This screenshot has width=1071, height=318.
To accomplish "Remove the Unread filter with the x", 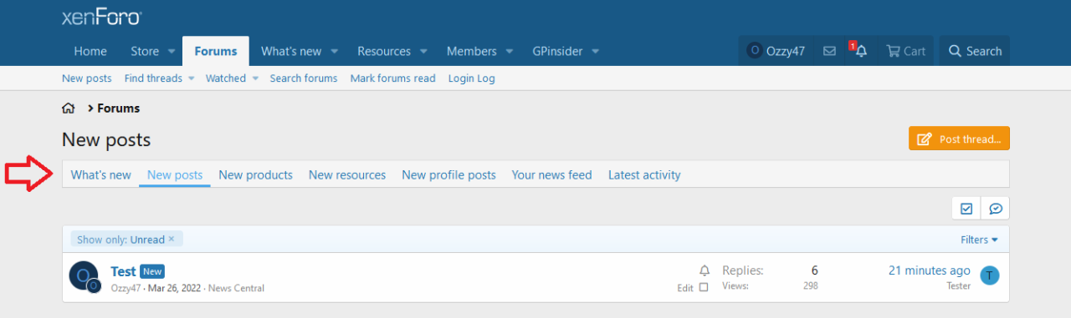I will point(172,239).
